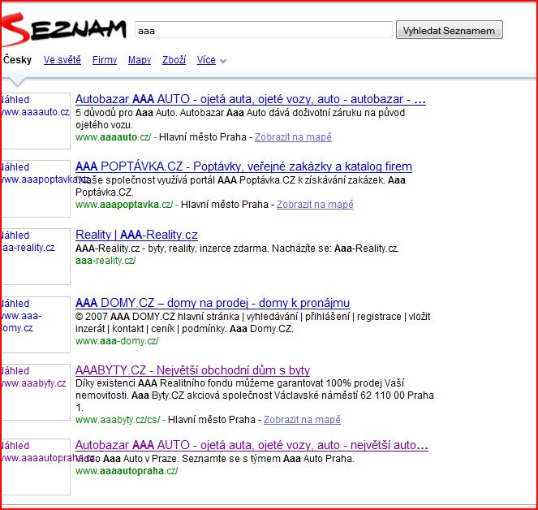This screenshot has width=538, height=510.
Task: Click the green URL 'www.aaabyty.cz/cs/'
Action: pos(118,420)
